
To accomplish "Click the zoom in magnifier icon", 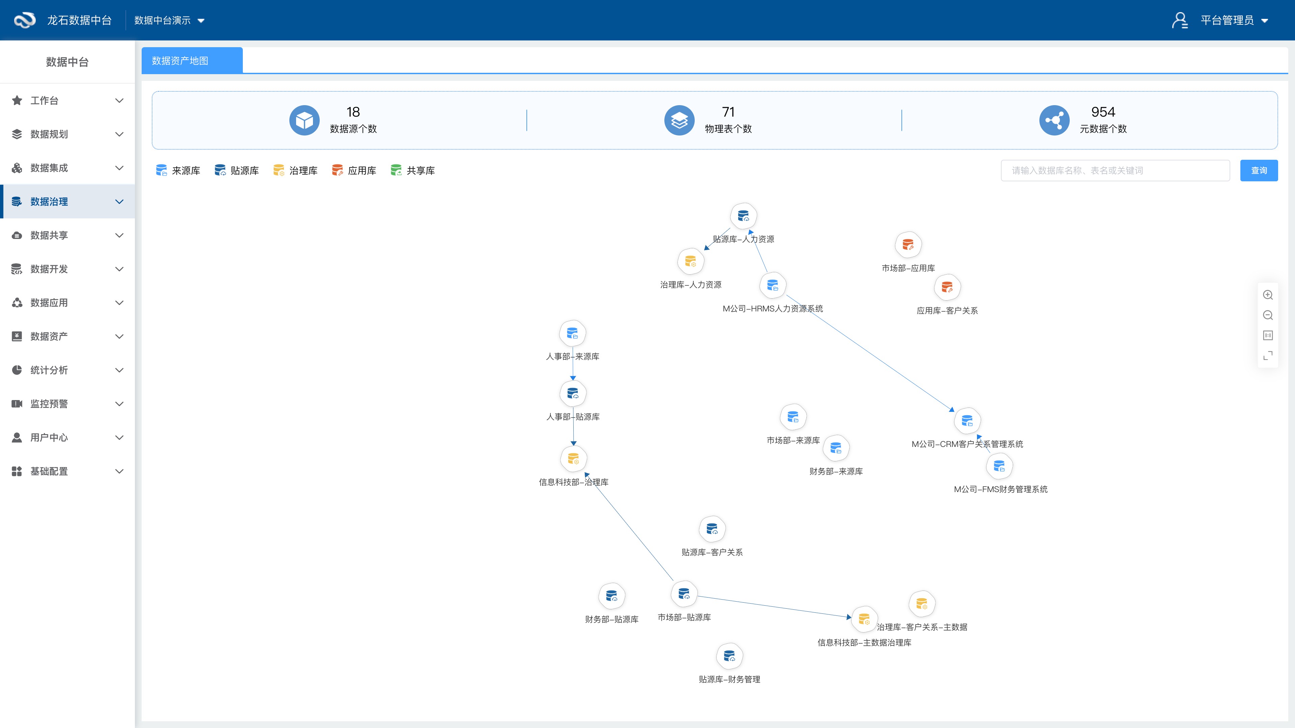I will (1267, 295).
